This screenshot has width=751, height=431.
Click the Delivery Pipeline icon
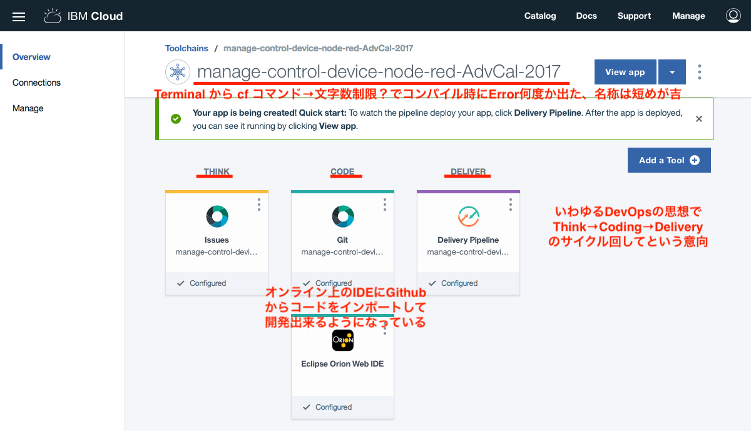(x=467, y=216)
